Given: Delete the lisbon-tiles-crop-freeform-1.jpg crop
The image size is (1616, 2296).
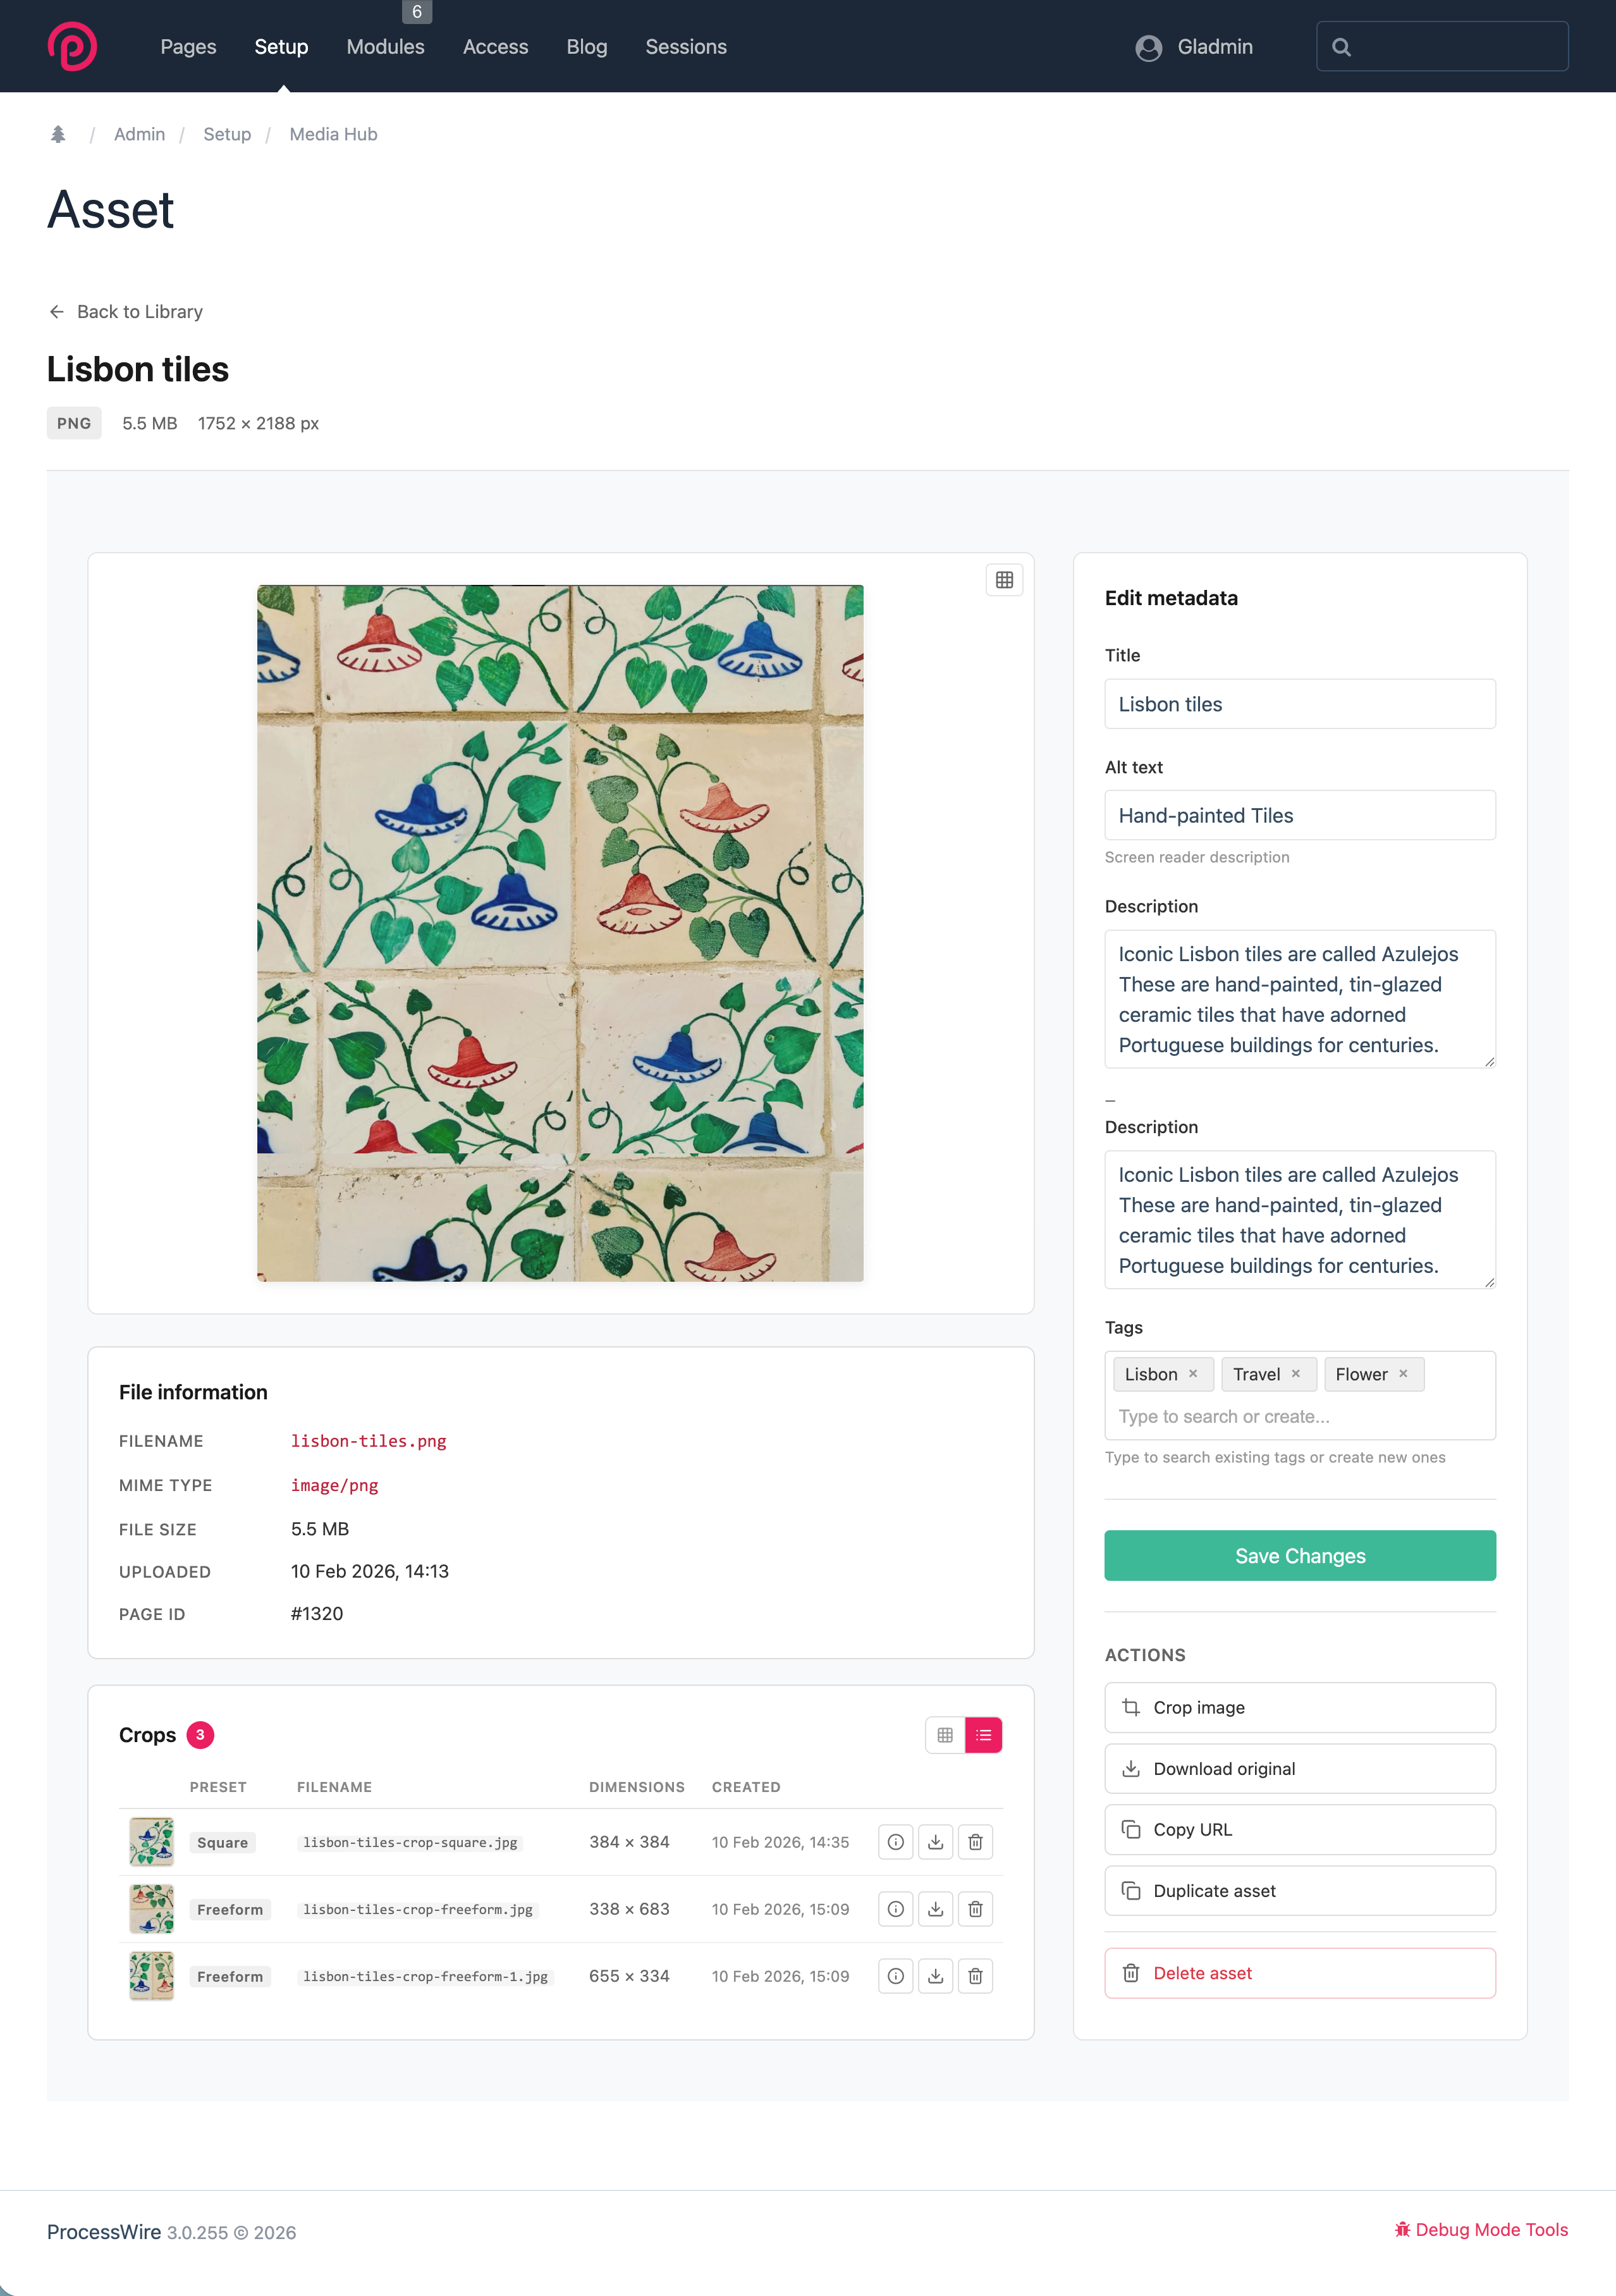Looking at the screenshot, I should [975, 1976].
